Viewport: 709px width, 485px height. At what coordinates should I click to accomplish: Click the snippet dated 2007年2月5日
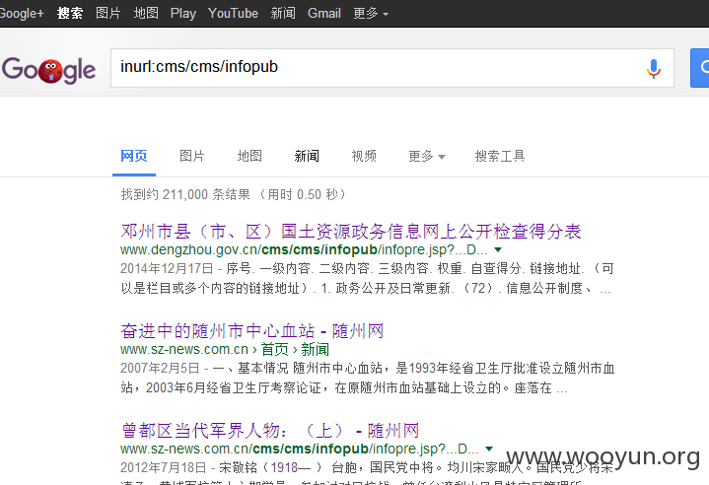point(367,378)
